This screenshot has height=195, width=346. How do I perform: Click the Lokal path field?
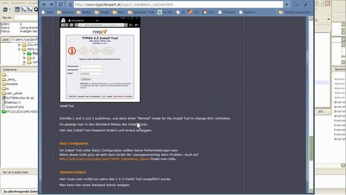24,40
